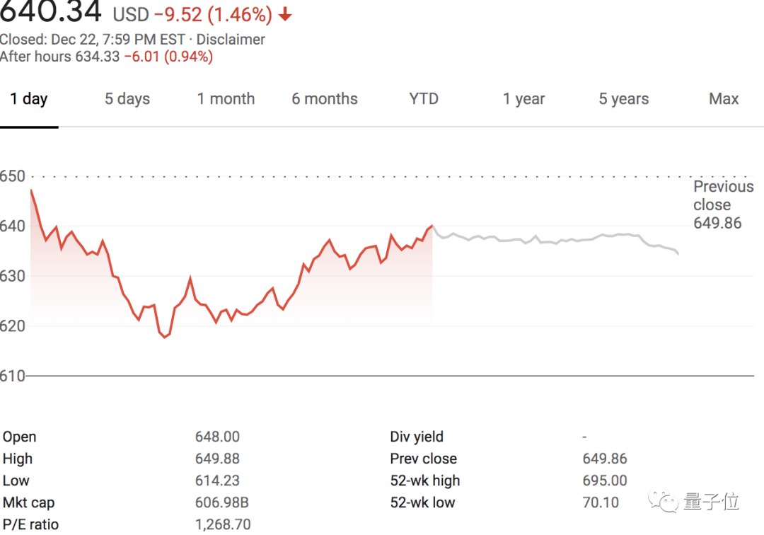Click the 650 y-axis label
Viewport: 764px width, 535px height.
[x=12, y=176]
